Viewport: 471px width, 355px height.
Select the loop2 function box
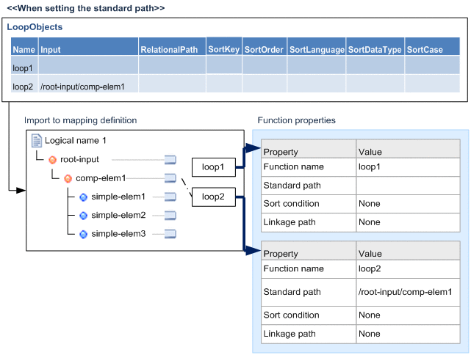[x=213, y=197]
